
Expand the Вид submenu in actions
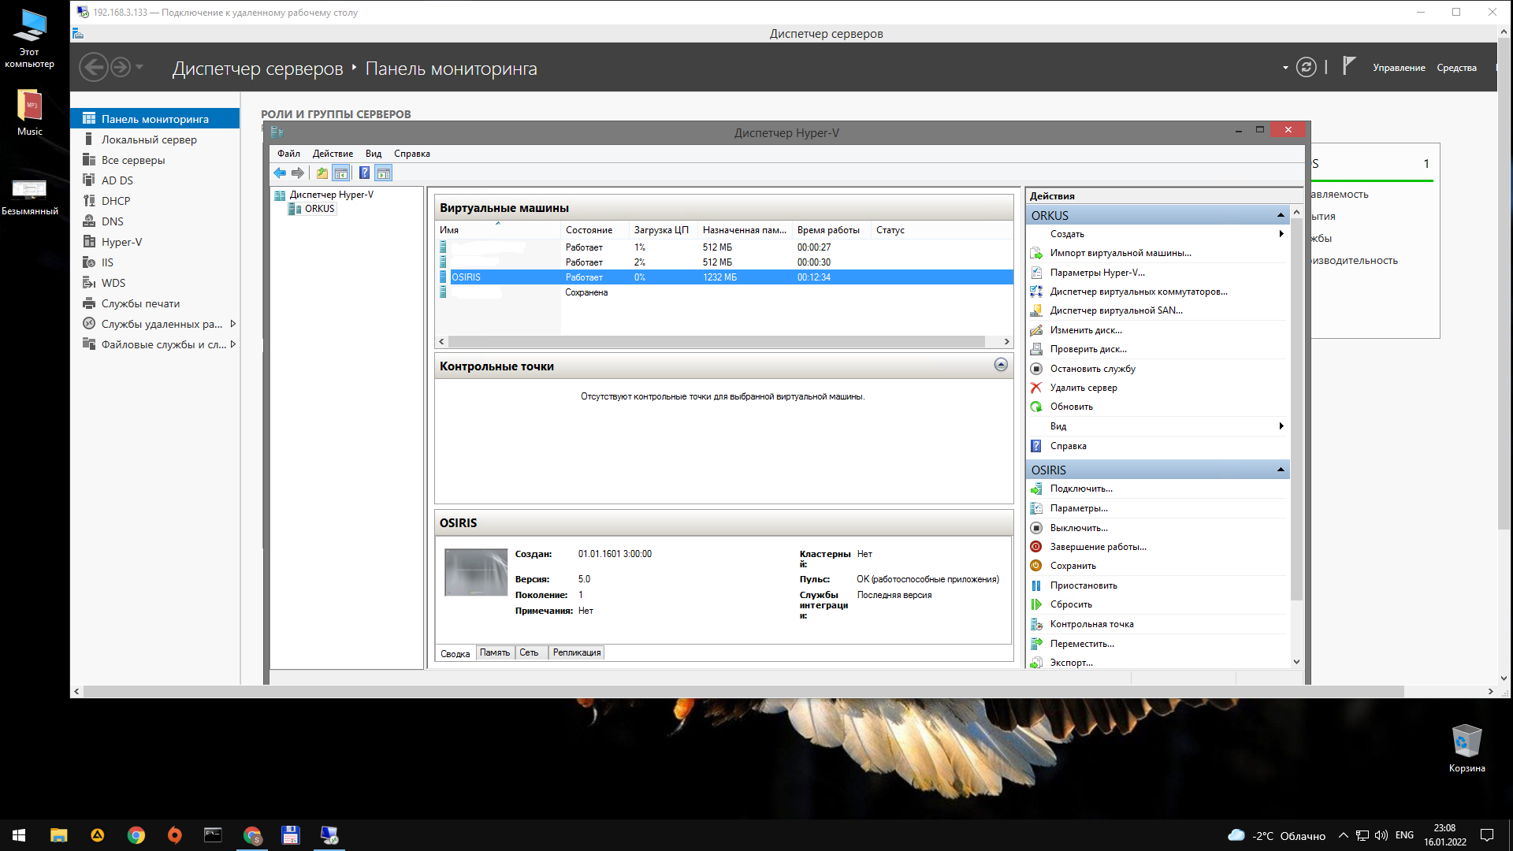pyautogui.click(x=1281, y=426)
